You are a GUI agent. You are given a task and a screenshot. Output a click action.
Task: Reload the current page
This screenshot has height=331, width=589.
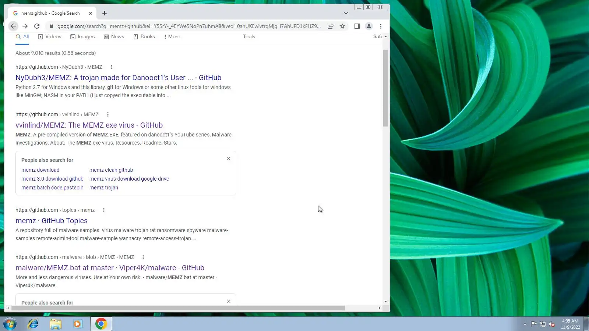[x=37, y=26]
